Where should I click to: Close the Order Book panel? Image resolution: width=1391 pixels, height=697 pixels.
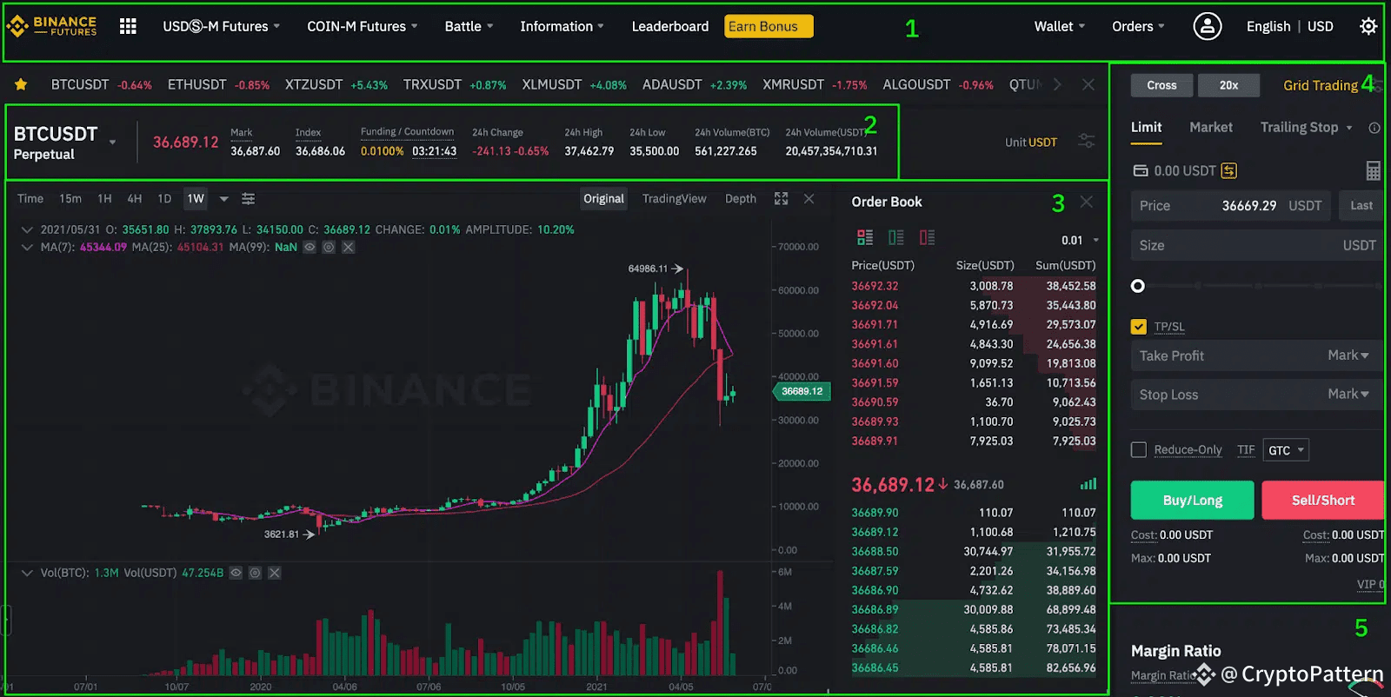[x=1086, y=202]
